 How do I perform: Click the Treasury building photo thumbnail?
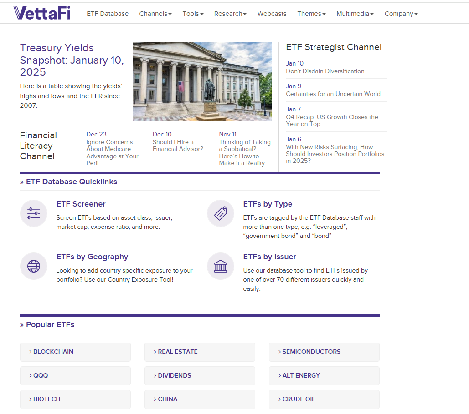[202, 81]
